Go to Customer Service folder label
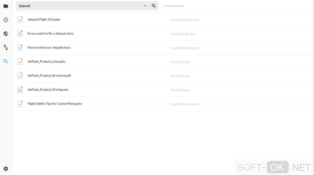The height and width of the screenshot is (175, 314). (x=183, y=34)
